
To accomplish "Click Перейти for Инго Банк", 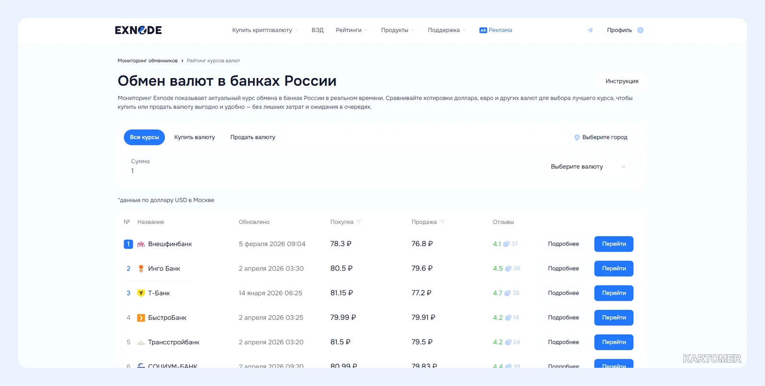I will (x=614, y=269).
